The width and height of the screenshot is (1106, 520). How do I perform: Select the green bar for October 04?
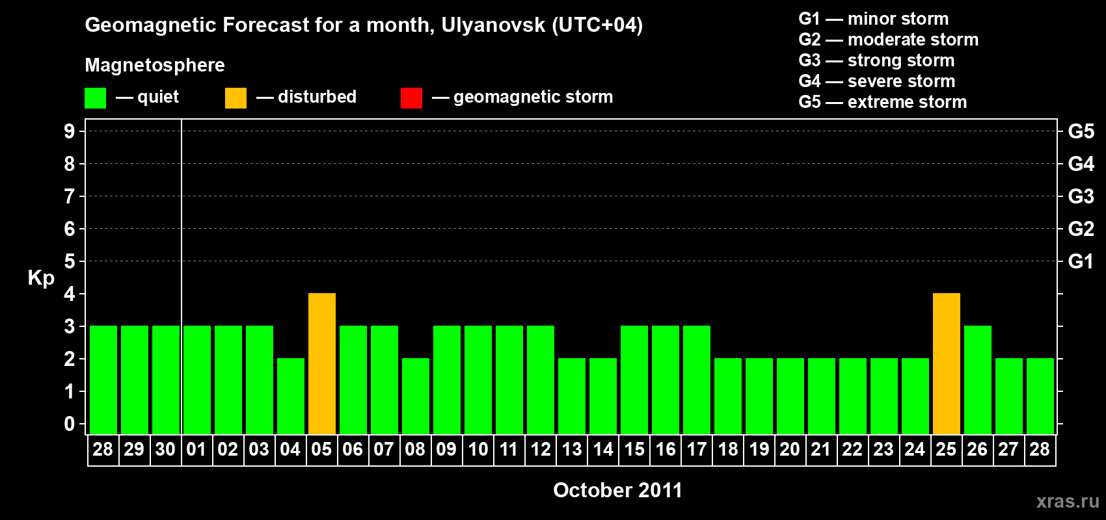[291, 396]
